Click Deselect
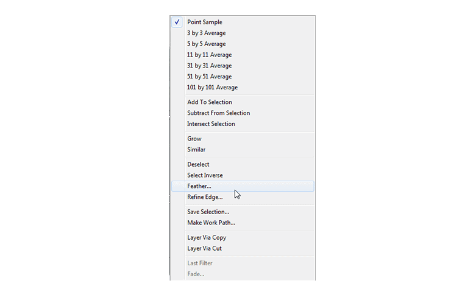The image size is (451, 300). click(x=243, y=164)
